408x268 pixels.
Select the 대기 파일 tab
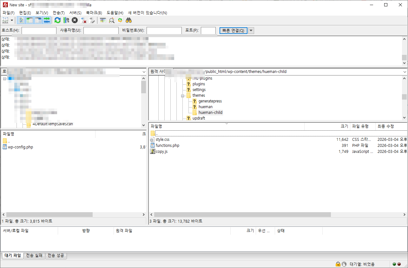13,256
